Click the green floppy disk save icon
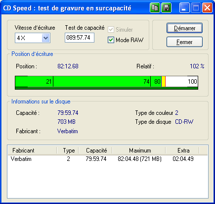The image size is (215, 204). [166, 7]
